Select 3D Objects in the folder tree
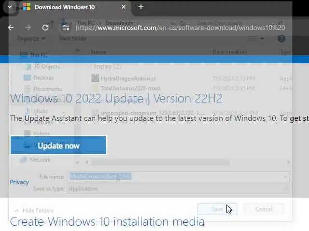 pyautogui.click(x=42, y=67)
